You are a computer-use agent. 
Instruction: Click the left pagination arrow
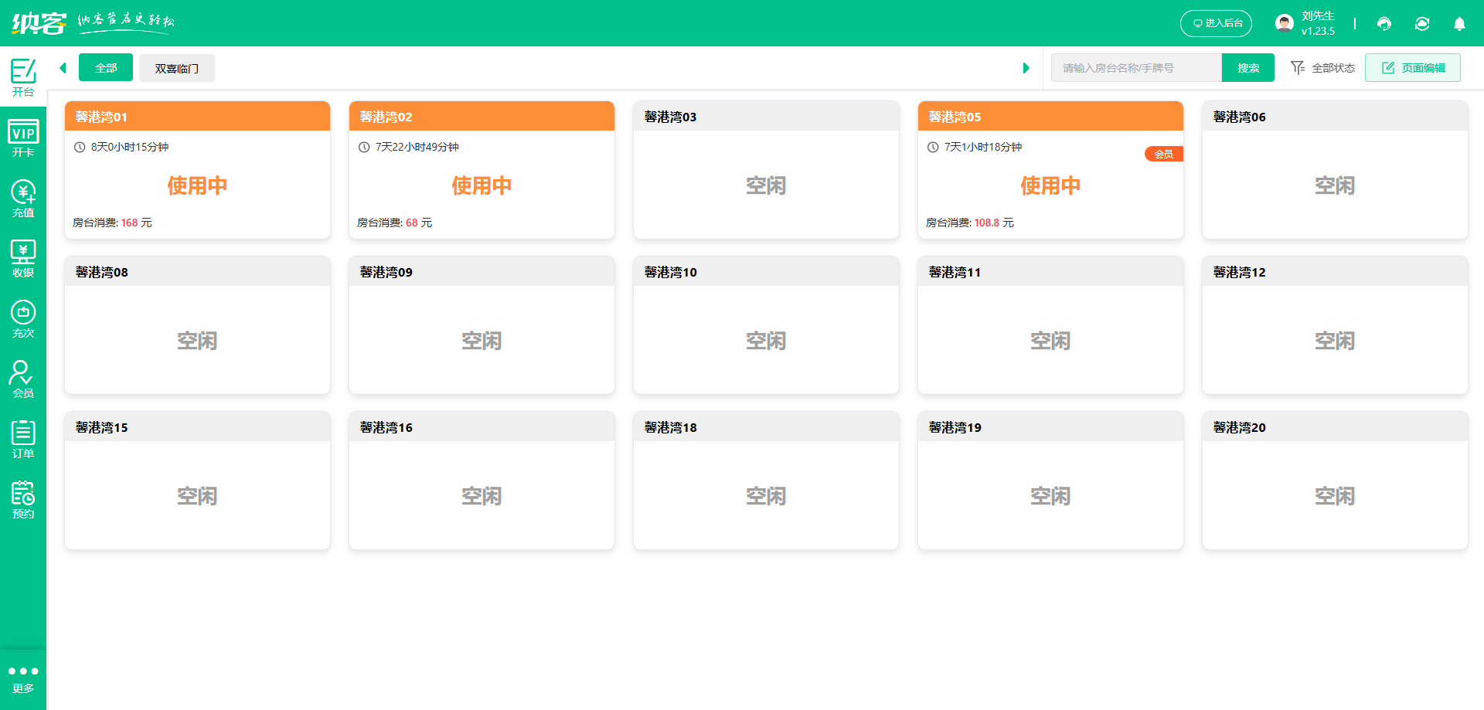(x=63, y=68)
